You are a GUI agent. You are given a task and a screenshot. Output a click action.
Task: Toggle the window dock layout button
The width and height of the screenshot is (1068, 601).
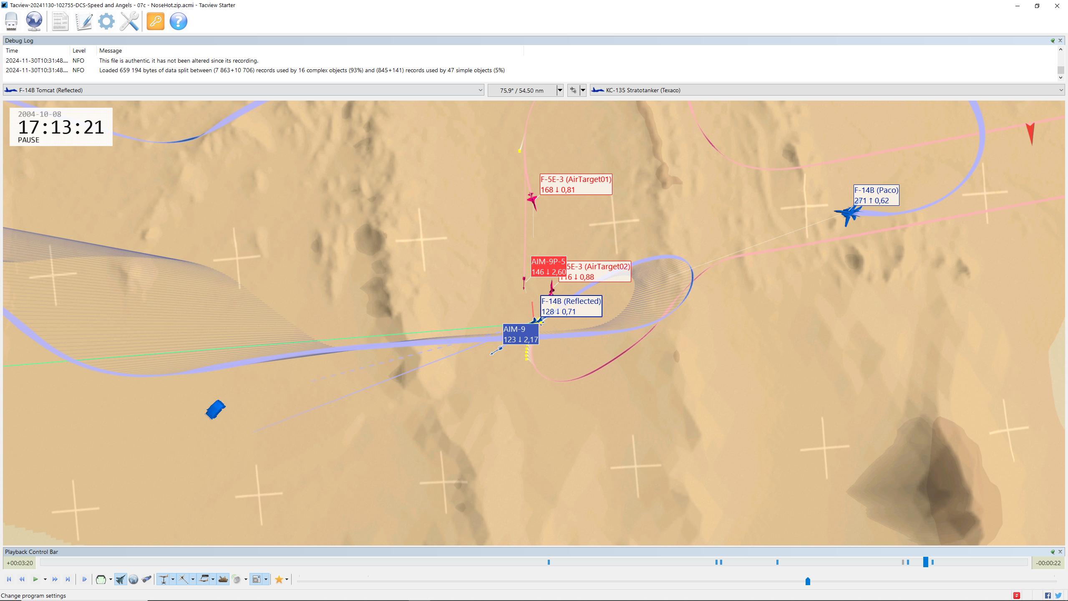(256, 579)
